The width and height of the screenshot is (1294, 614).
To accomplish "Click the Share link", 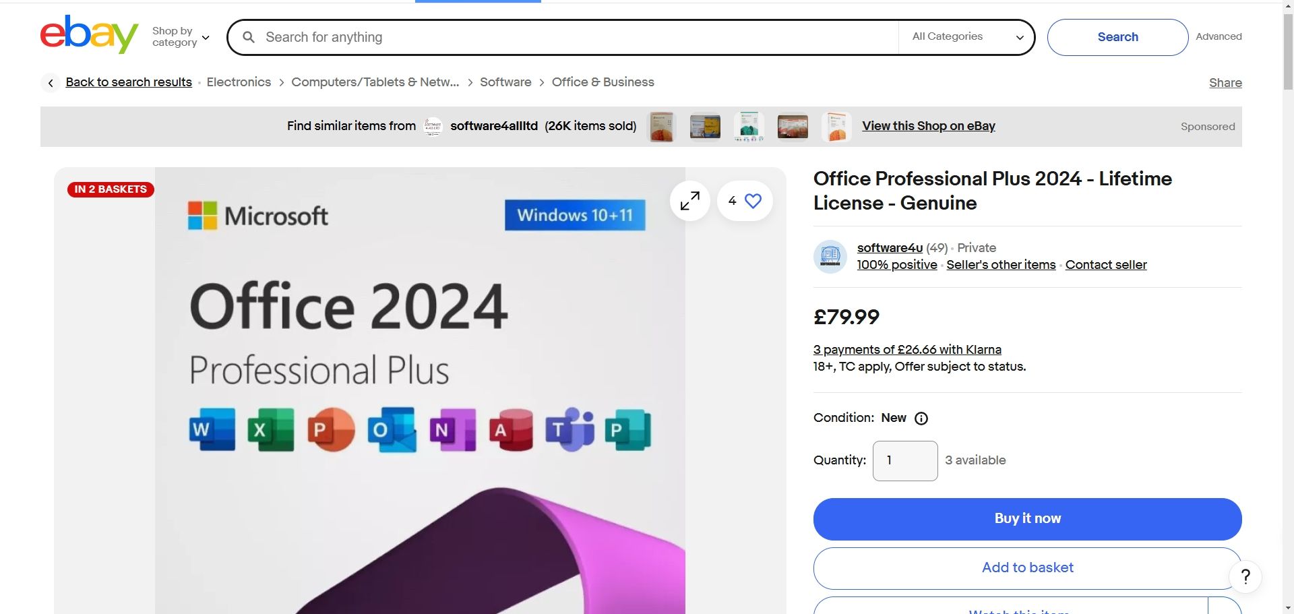I will click(x=1225, y=83).
